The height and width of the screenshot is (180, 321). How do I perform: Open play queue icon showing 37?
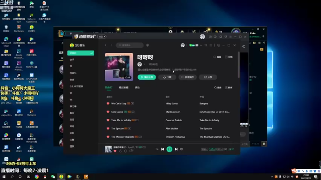[x=231, y=149]
